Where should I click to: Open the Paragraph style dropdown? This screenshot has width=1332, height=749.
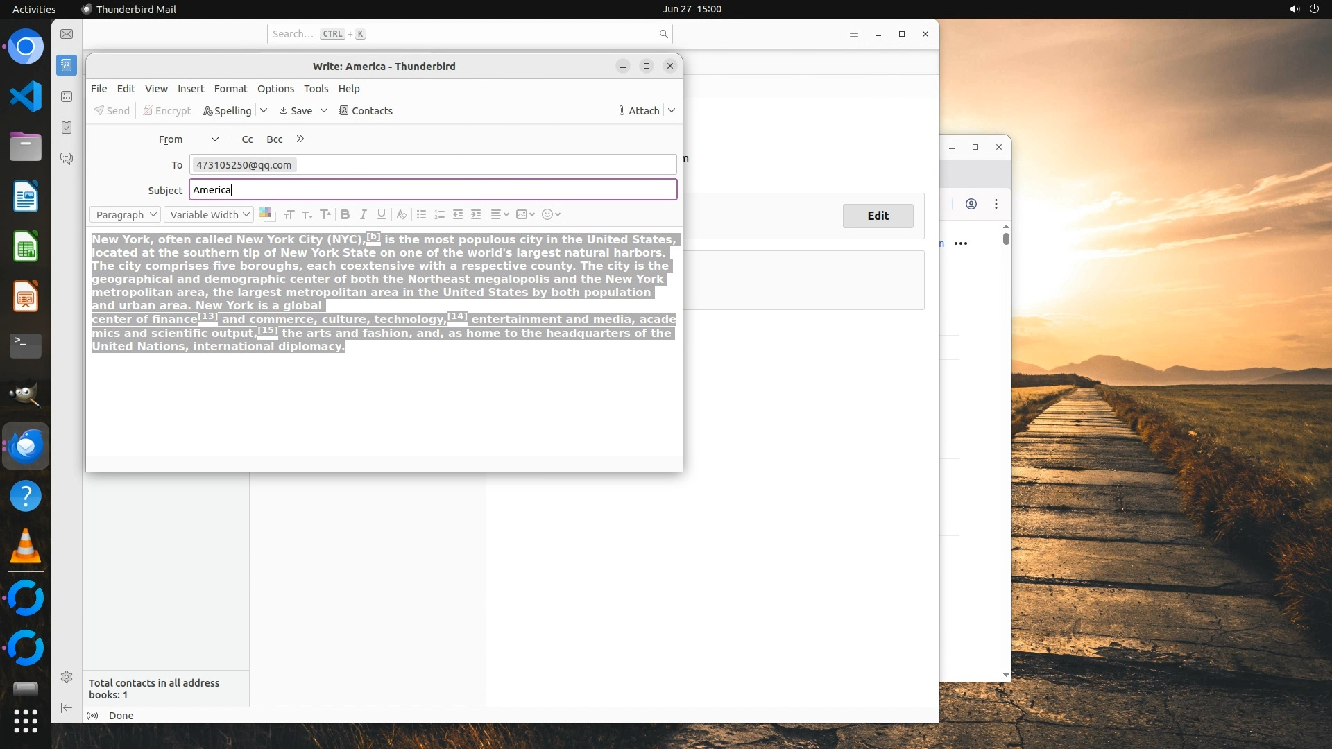126,214
